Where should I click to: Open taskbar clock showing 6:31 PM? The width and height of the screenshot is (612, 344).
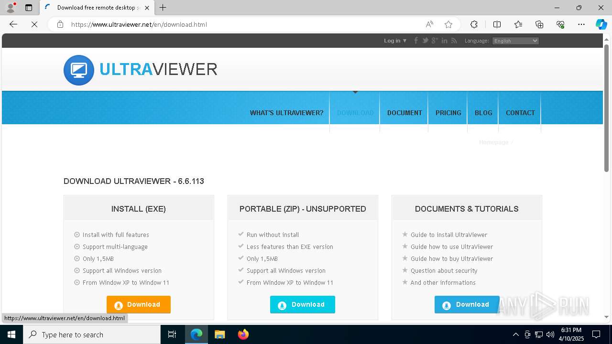(x=571, y=334)
